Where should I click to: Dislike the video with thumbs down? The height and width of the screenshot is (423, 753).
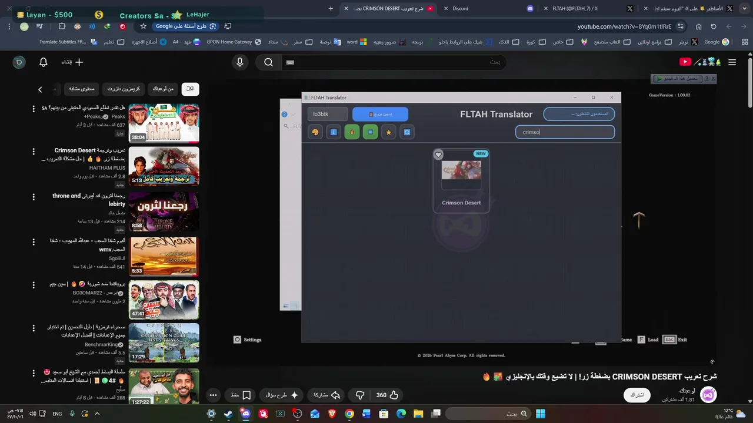tap(360, 395)
